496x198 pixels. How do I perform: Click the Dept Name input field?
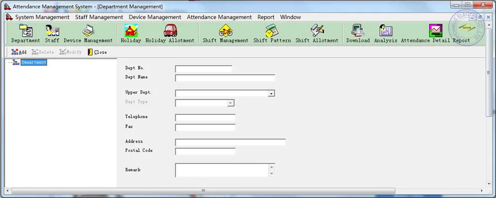pyautogui.click(x=225, y=78)
